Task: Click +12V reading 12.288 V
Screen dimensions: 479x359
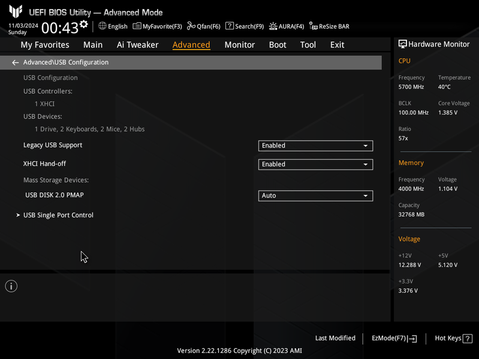Action: 409,265
